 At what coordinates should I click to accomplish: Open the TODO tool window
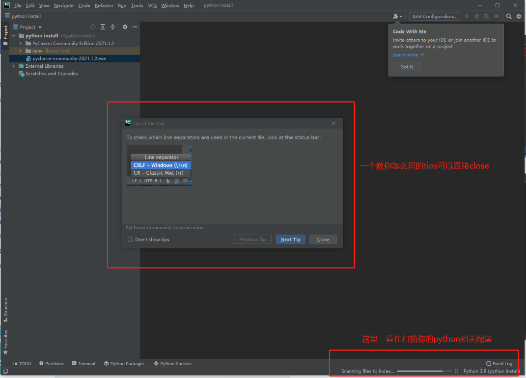coord(22,364)
